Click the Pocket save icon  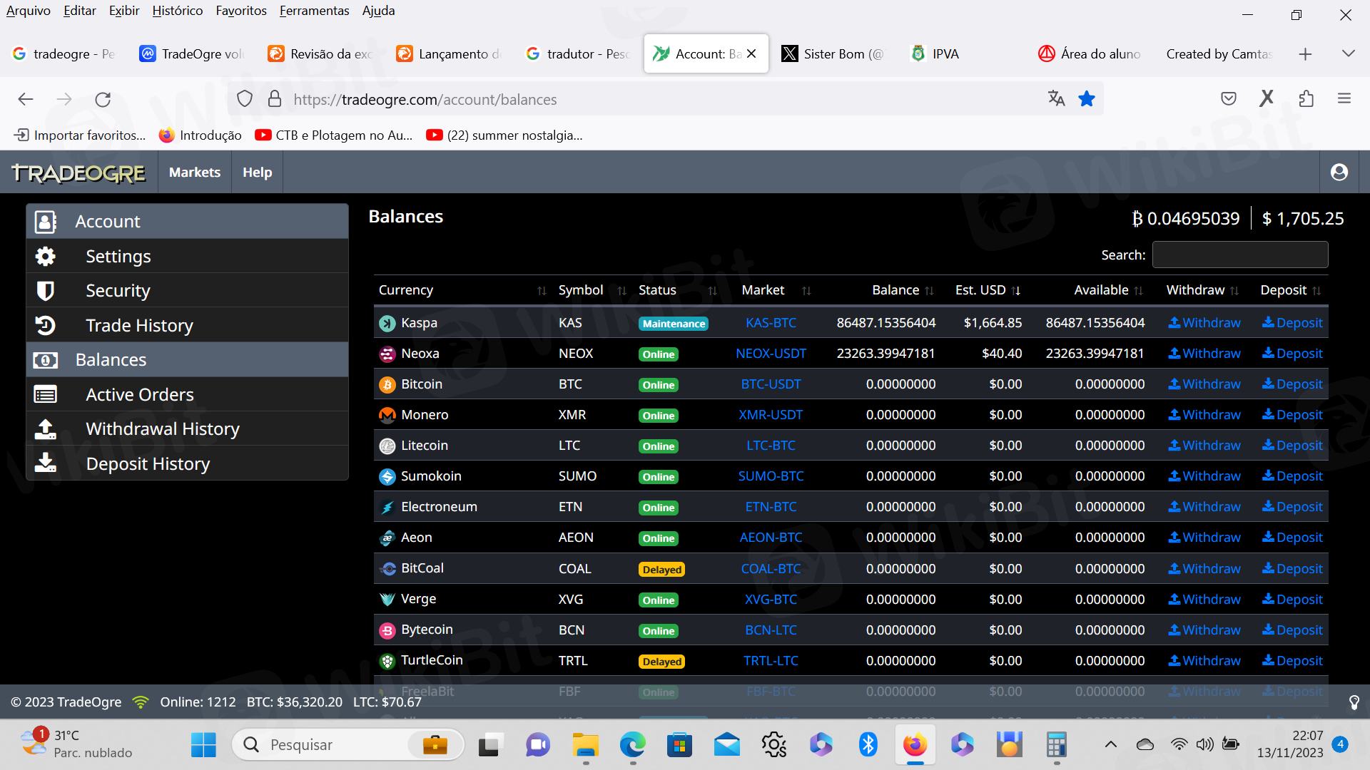pos(1228,99)
